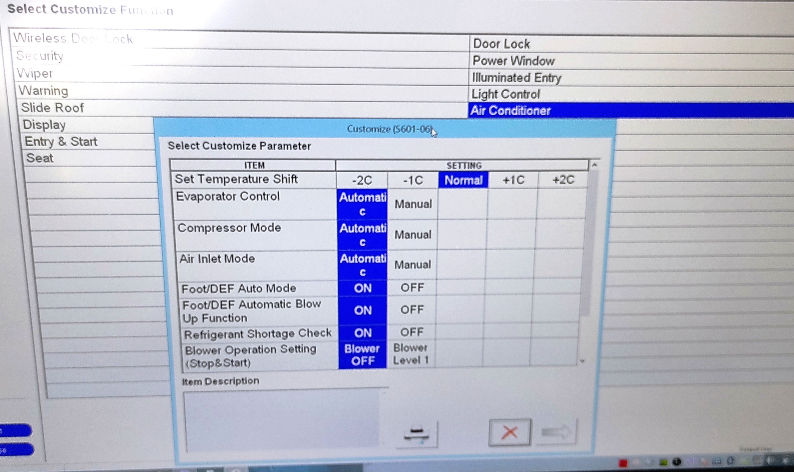Open the Light Control customize function
The height and width of the screenshot is (472, 794).
coord(506,94)
